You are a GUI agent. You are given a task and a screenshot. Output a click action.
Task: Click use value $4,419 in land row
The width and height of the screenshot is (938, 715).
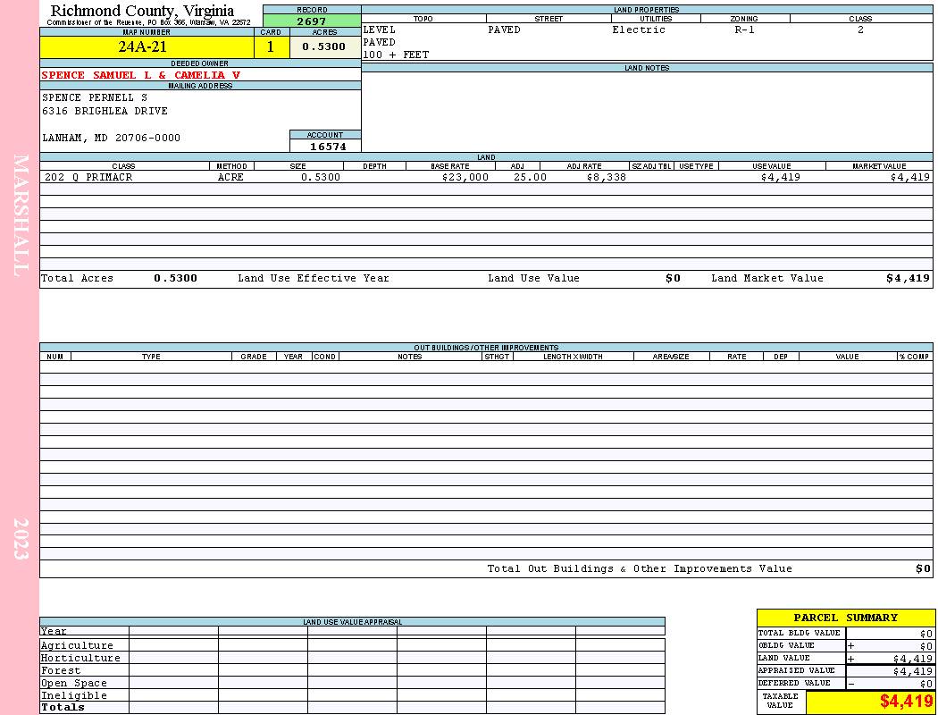point(780,177)
